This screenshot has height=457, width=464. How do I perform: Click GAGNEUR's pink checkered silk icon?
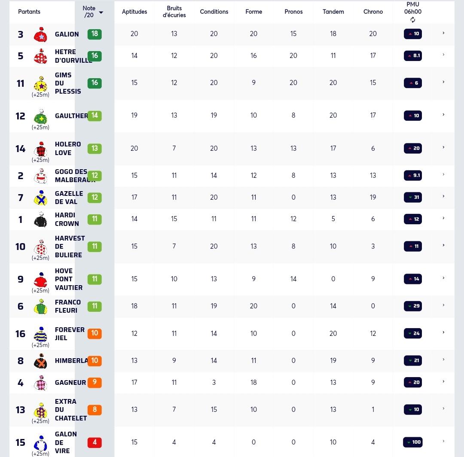click(41, 383)
